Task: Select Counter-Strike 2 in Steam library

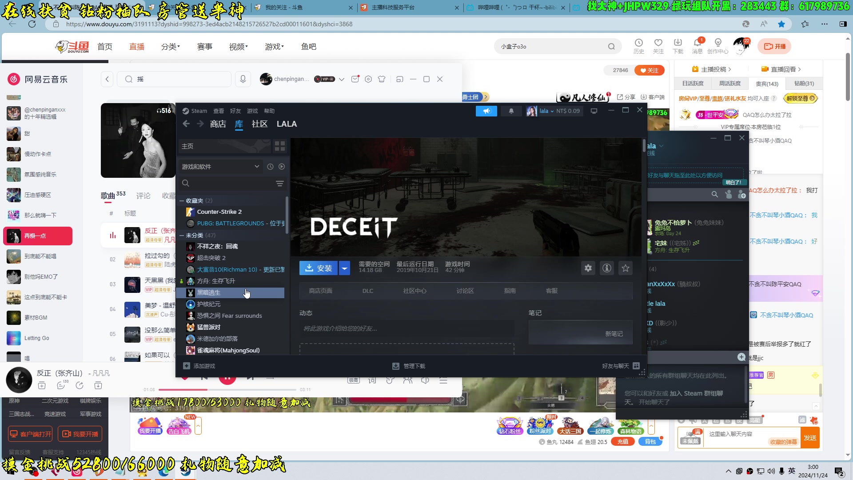Action: point(231,212)
